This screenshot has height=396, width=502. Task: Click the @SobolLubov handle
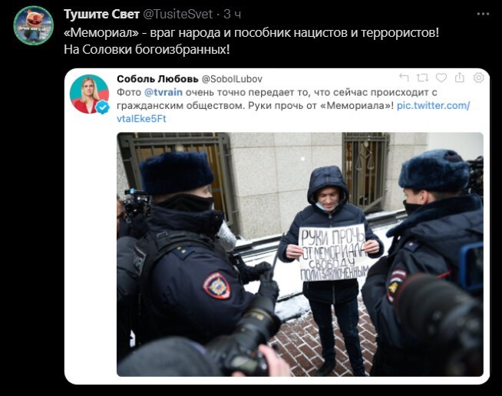232,79
